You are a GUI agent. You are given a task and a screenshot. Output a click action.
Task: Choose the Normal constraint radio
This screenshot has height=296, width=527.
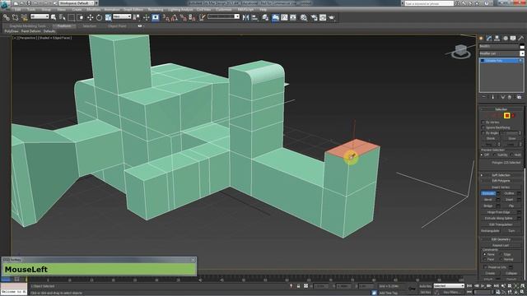[x=501, y=260]
